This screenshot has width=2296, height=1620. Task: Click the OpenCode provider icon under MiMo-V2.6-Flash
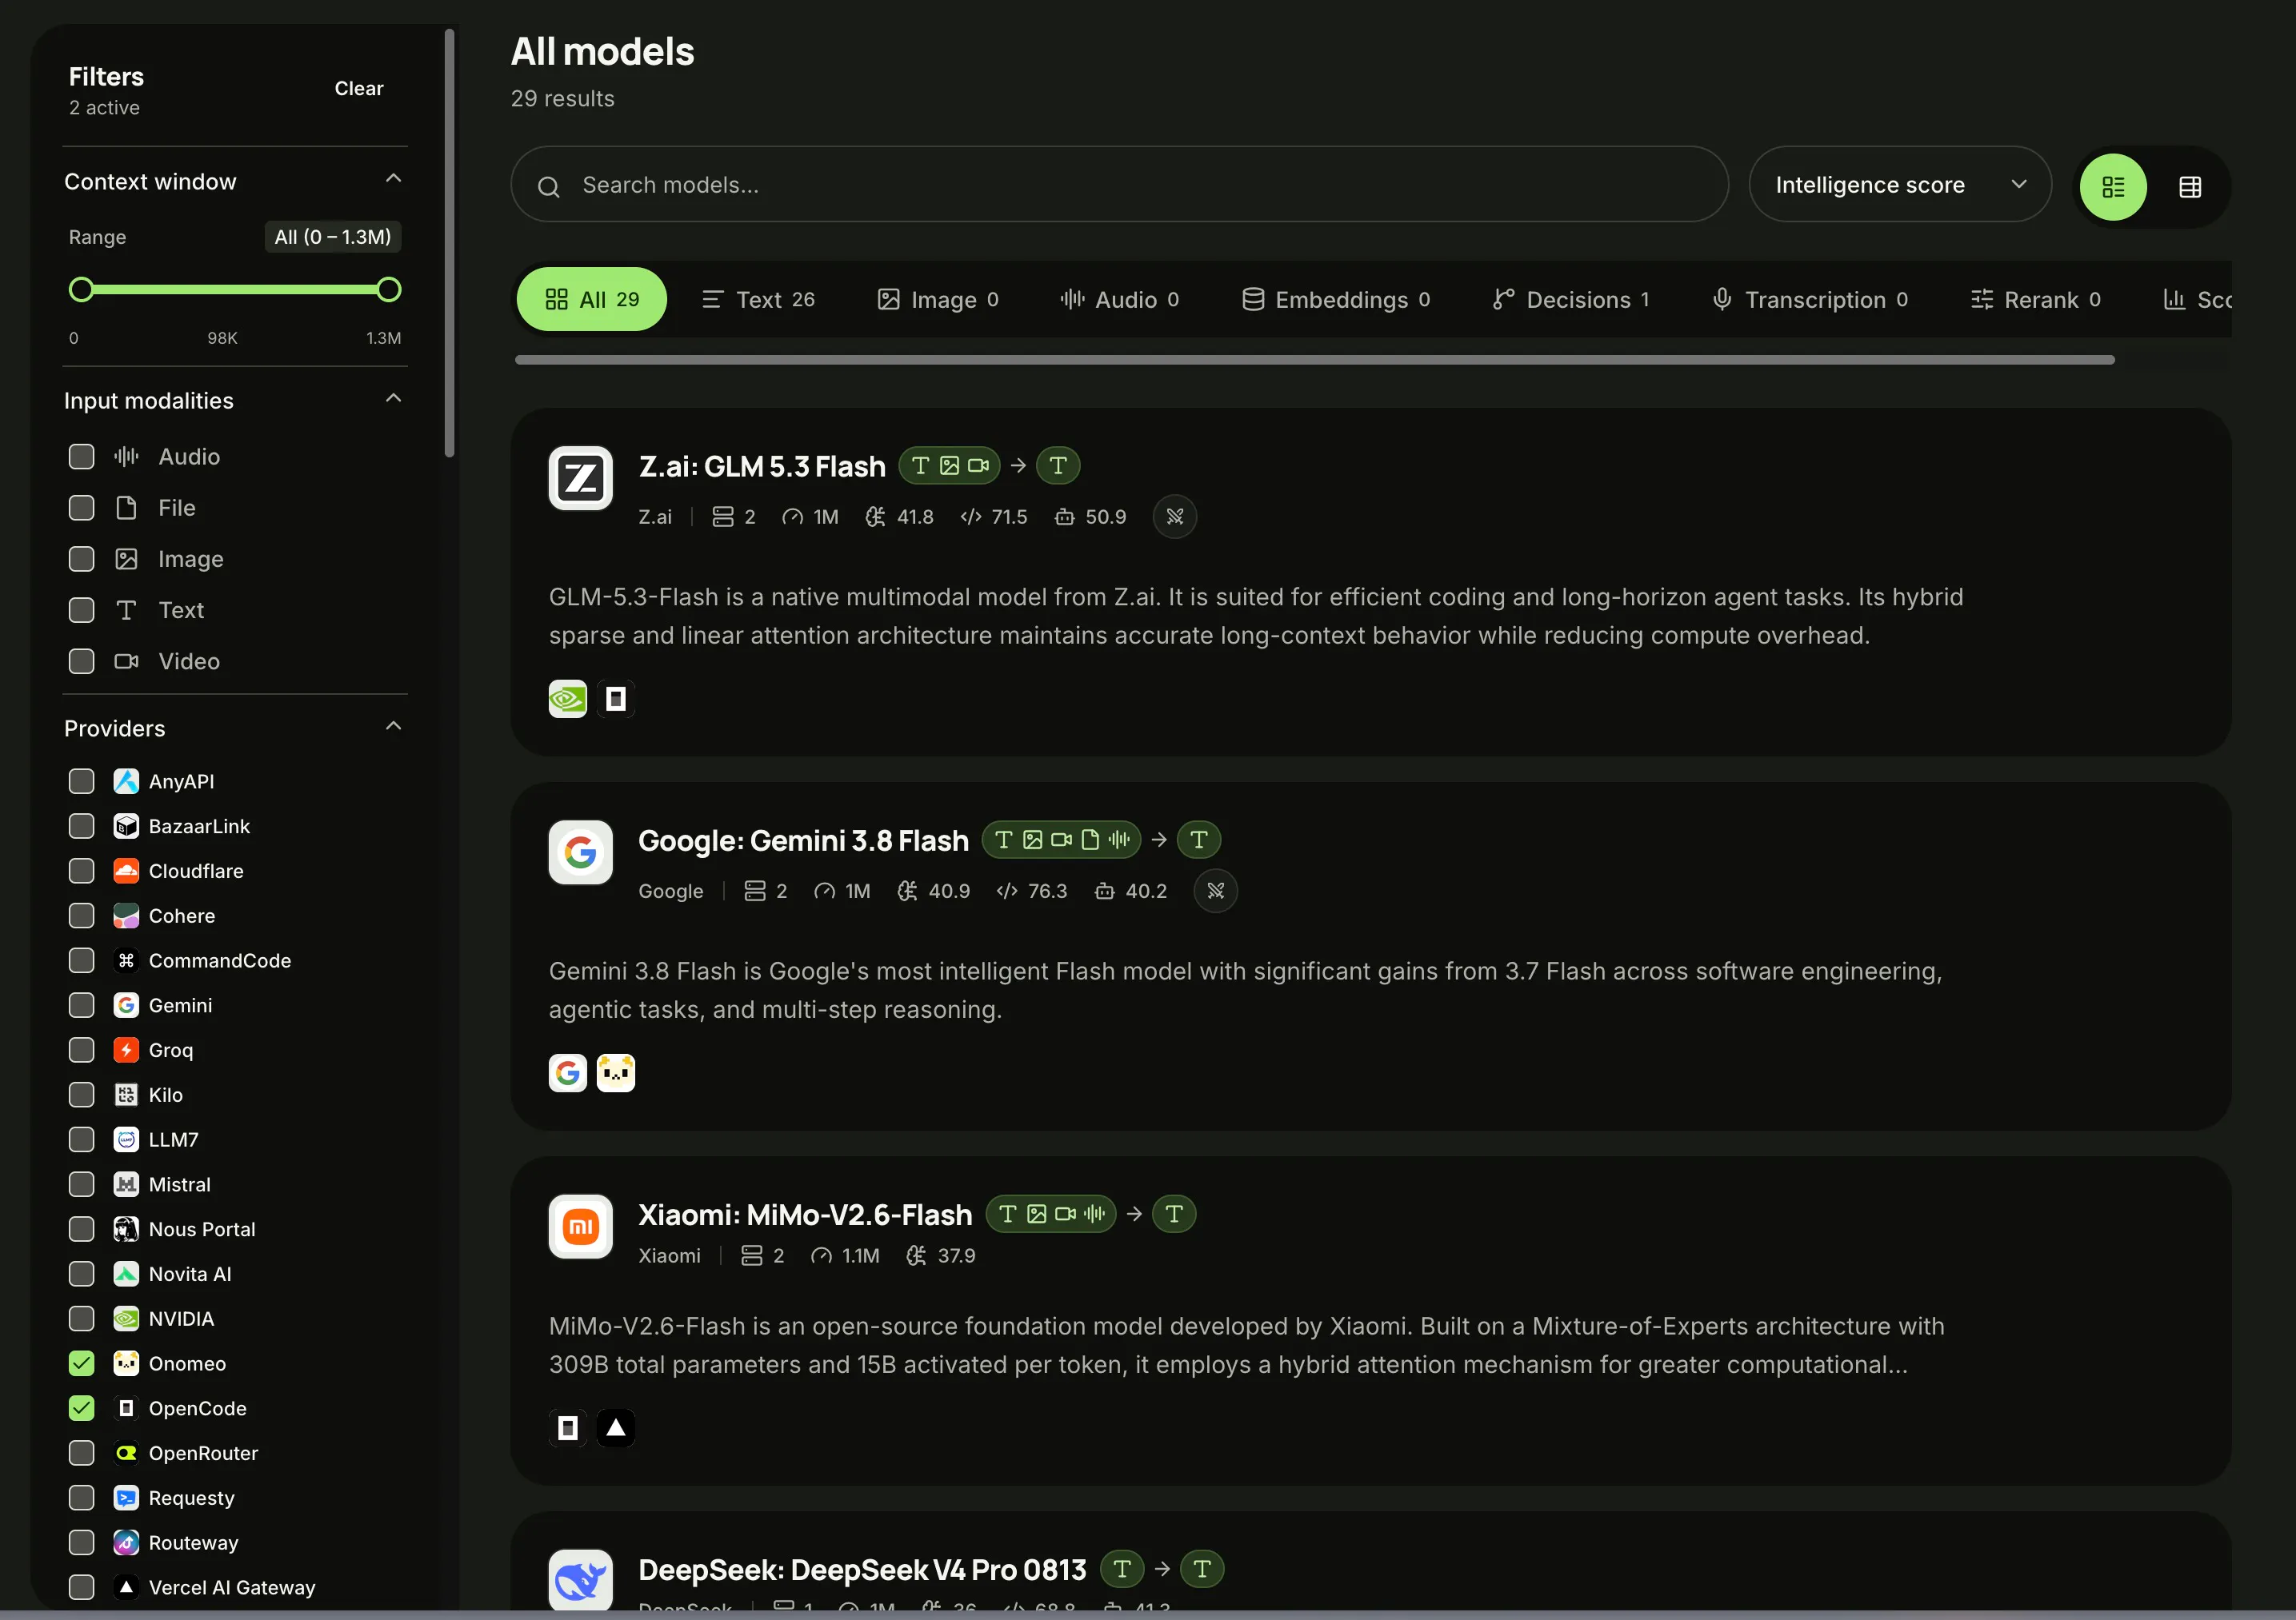click(x=567, y=1428)
